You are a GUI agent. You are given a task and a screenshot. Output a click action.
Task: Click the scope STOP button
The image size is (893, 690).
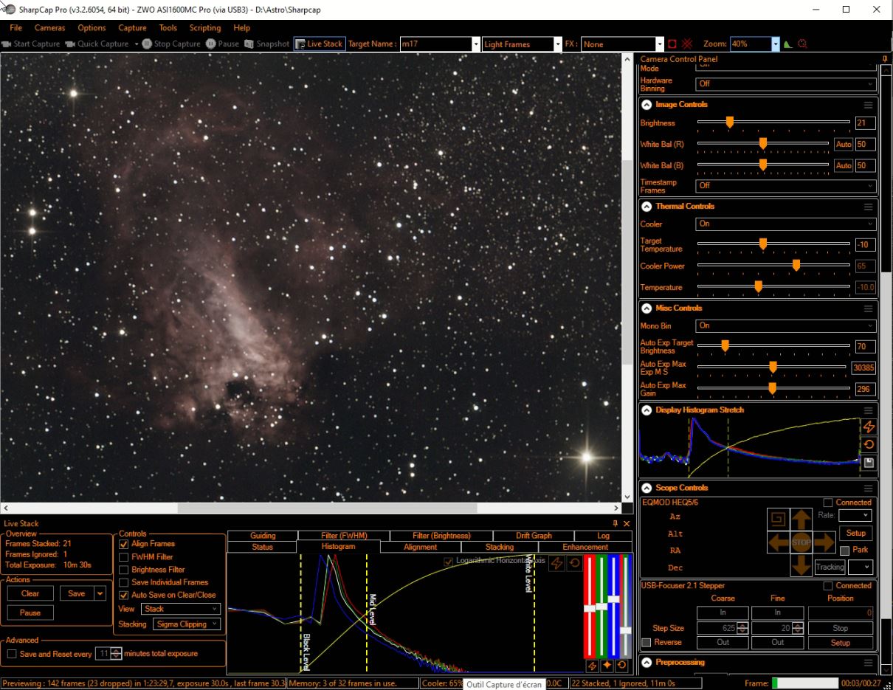pos(801,542)
